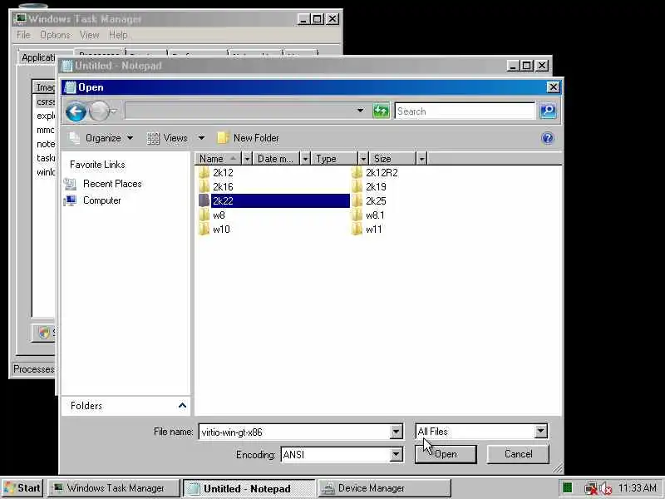Open Task Manager Help menu
Screen dimensions: 665x499
coord(118,35)
